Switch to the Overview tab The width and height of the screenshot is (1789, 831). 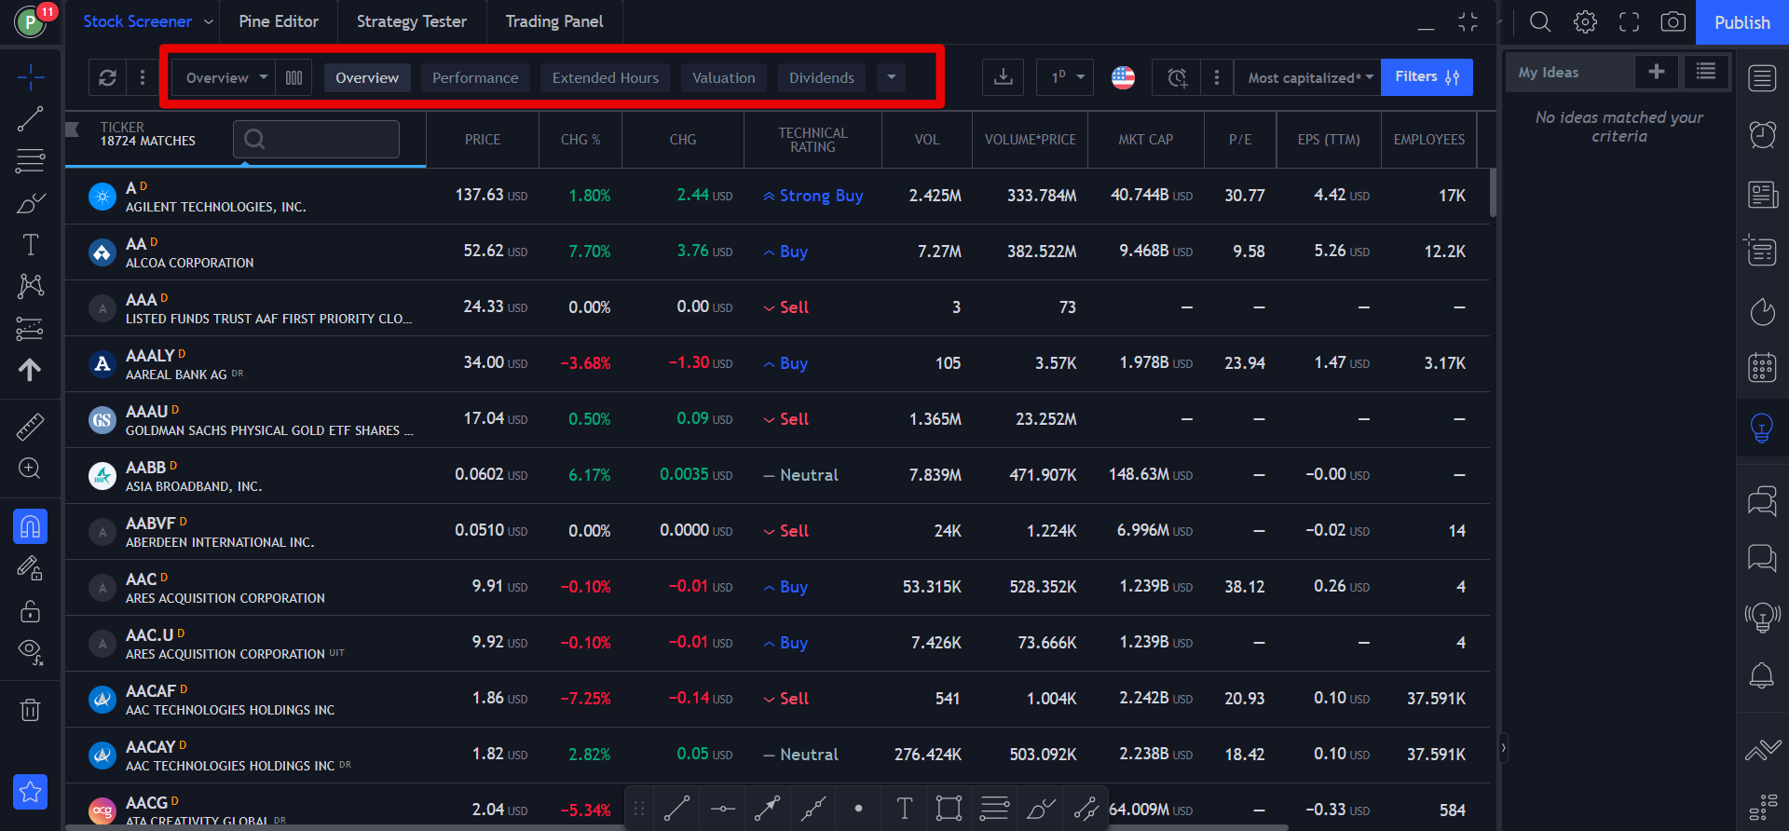point(367,77)
